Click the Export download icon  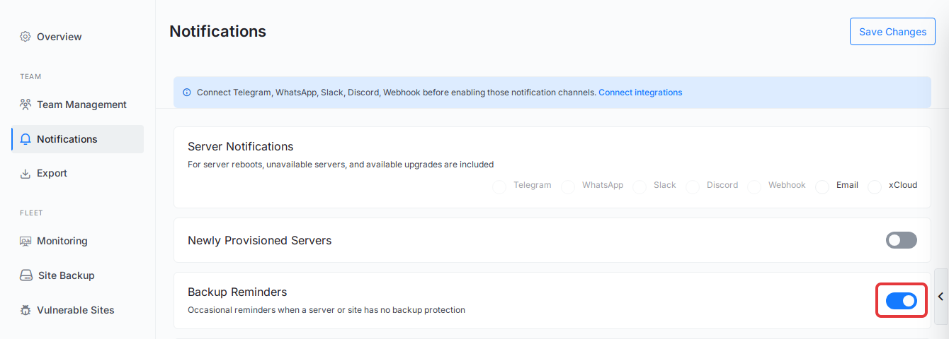25,173
